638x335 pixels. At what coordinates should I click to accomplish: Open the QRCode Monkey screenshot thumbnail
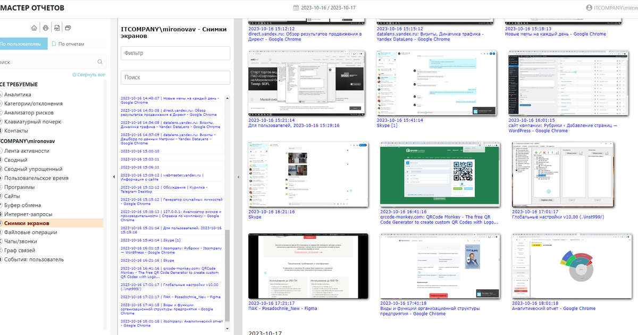point(440,174)
